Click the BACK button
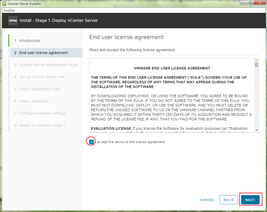The height and width of the screenshot is (212, 267). coord(229,200)
